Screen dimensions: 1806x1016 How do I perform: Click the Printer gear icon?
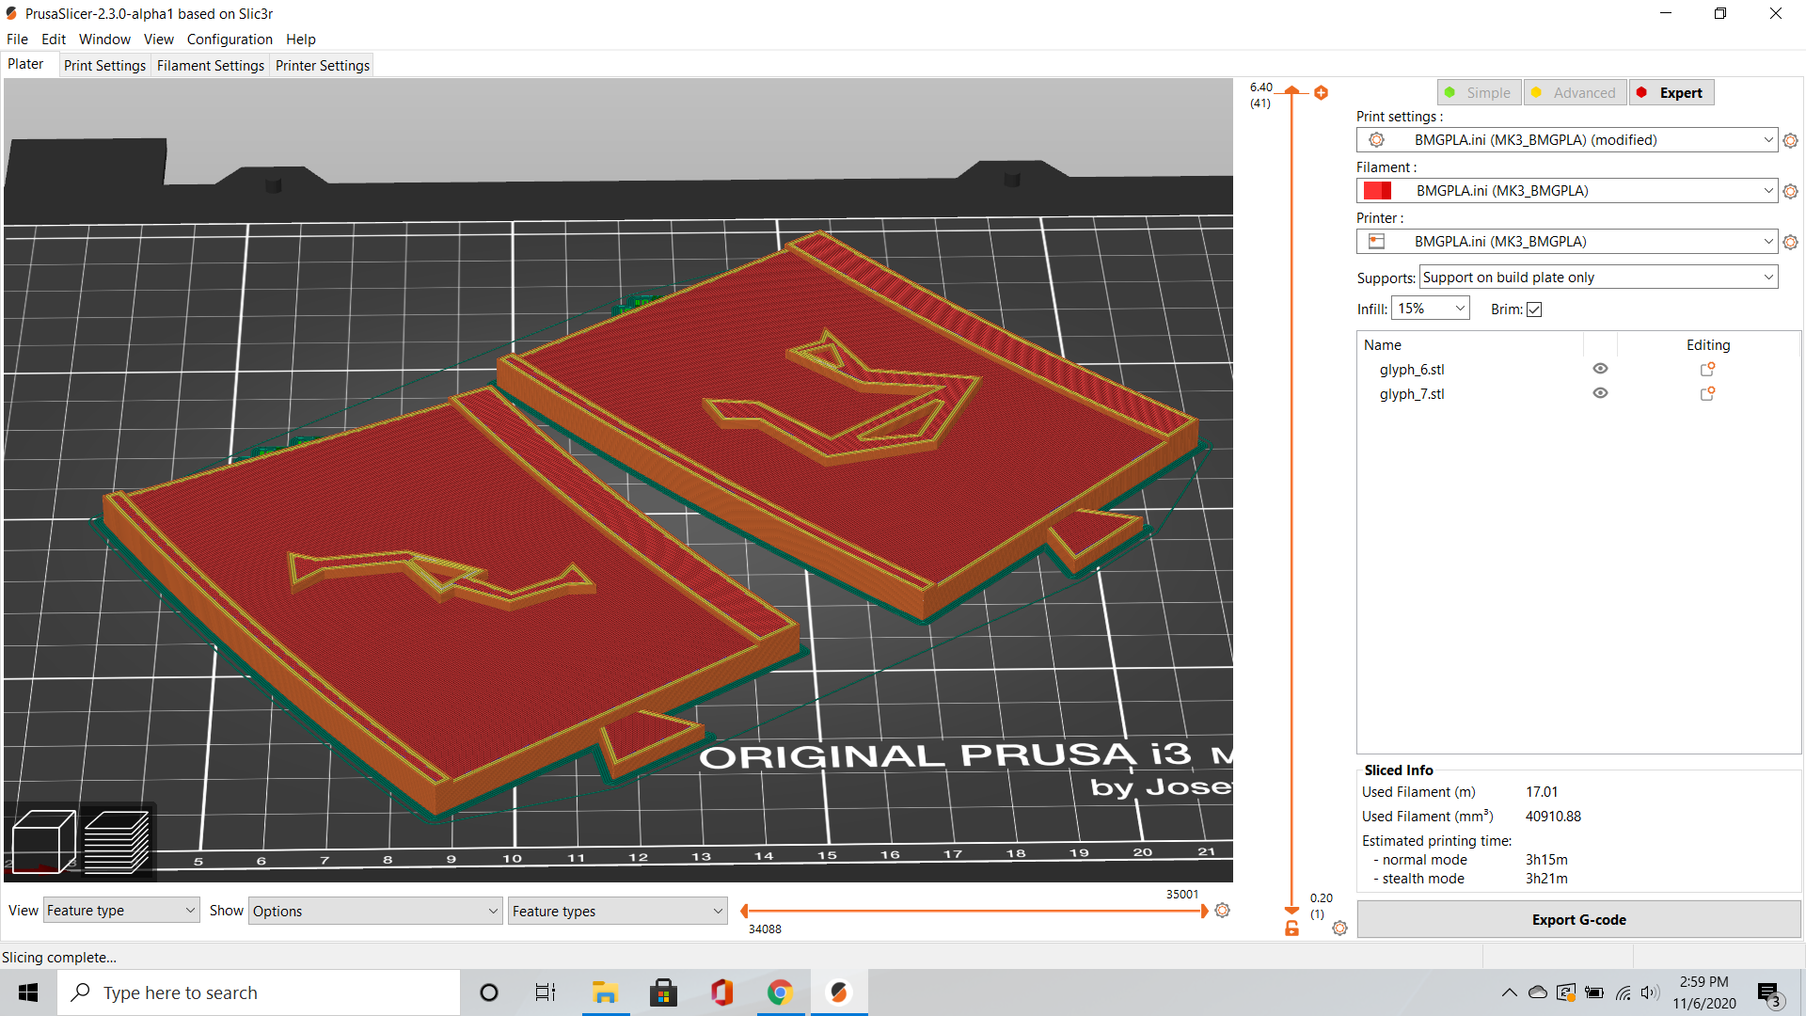coord(1790,242)
